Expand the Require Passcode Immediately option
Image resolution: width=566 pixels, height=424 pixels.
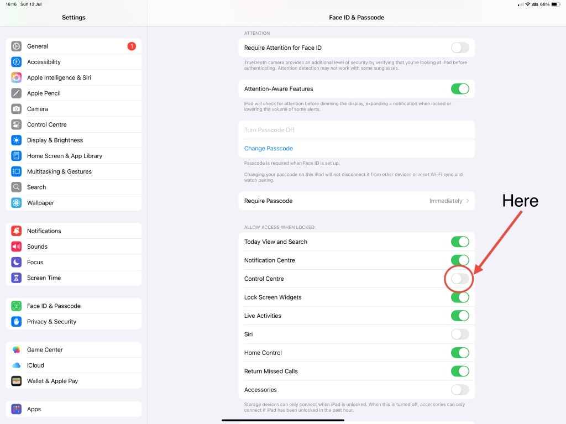(x=449, y=201)
